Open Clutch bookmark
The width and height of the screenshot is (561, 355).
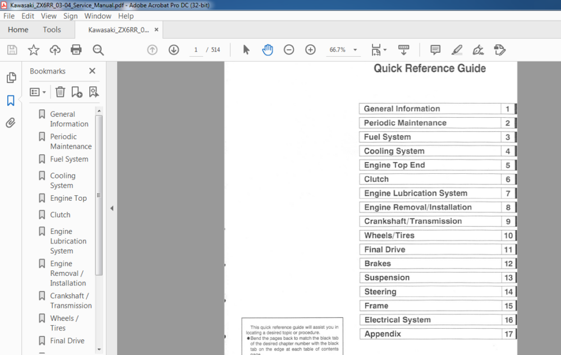tap(60, 214)
